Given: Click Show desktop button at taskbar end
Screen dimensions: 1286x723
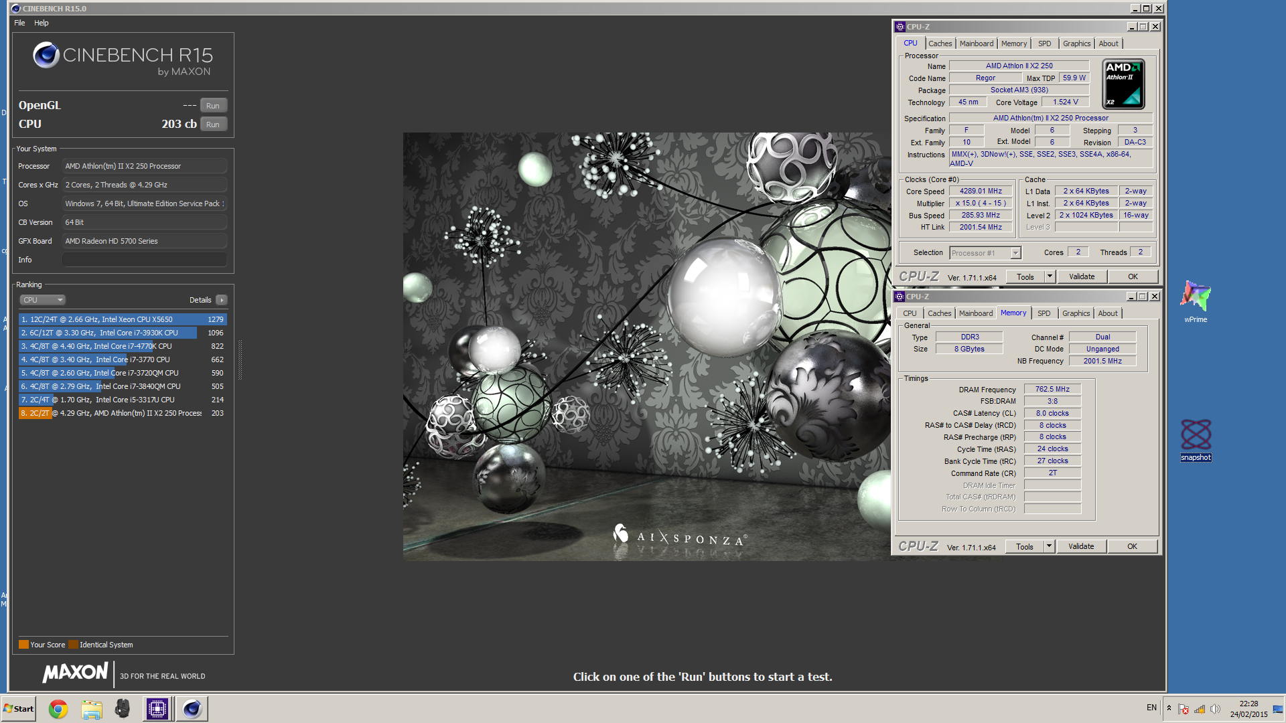Looking at the screenshot, I should coord(1278,709).
